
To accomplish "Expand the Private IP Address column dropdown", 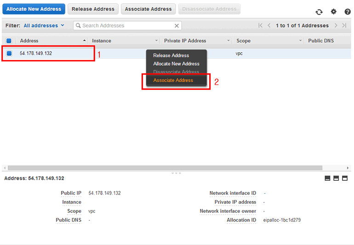I will pyautogui.click(x=228, y=41).
